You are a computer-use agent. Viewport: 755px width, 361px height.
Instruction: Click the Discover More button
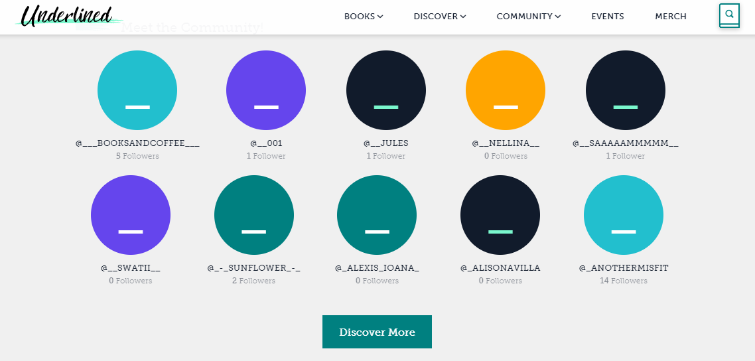click(377, 332)
